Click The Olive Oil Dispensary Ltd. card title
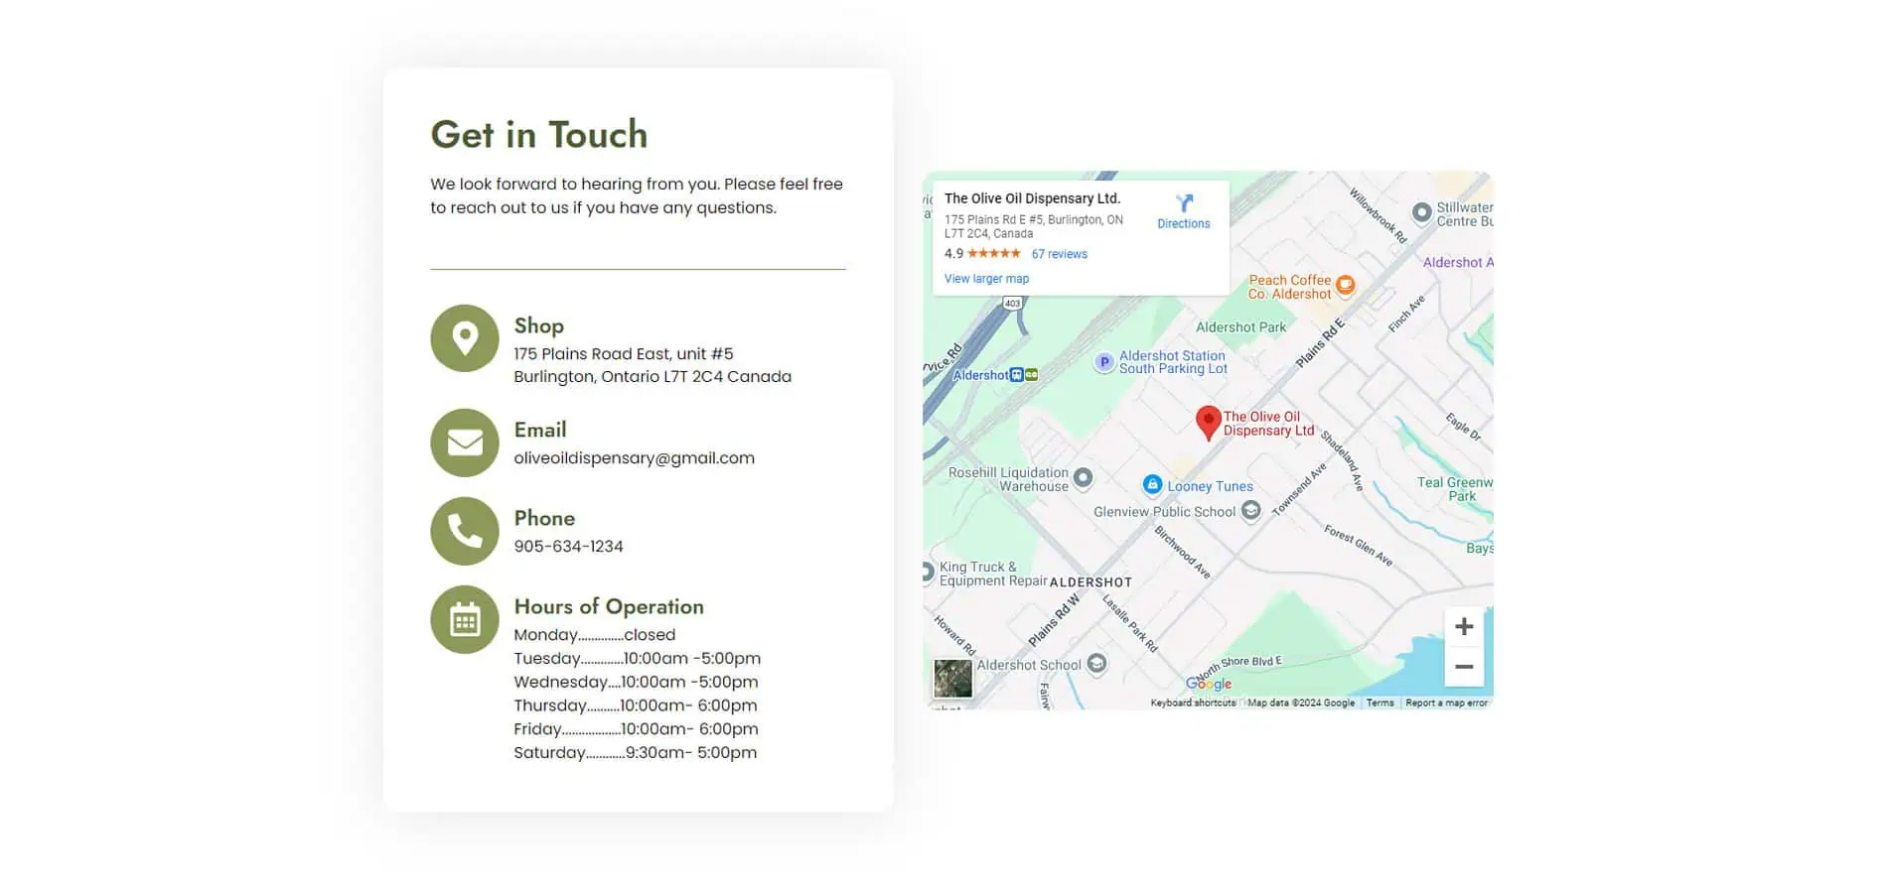This screenshot has height=893, width=1887. [x=1032, y=198]
